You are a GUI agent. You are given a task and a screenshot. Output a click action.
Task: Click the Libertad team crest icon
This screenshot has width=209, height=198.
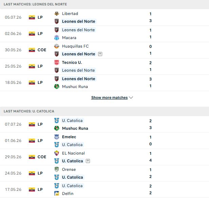coord(57,14)
